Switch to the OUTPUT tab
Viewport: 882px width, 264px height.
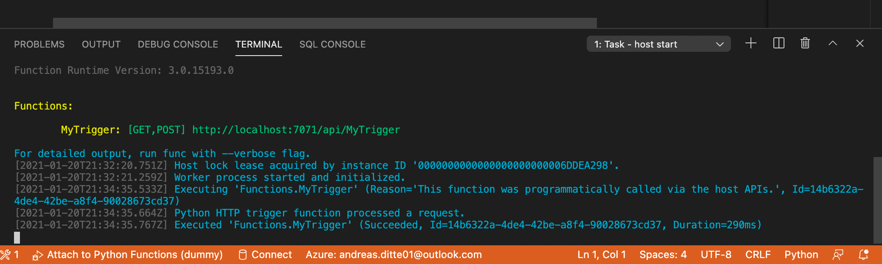coord(101,45)
